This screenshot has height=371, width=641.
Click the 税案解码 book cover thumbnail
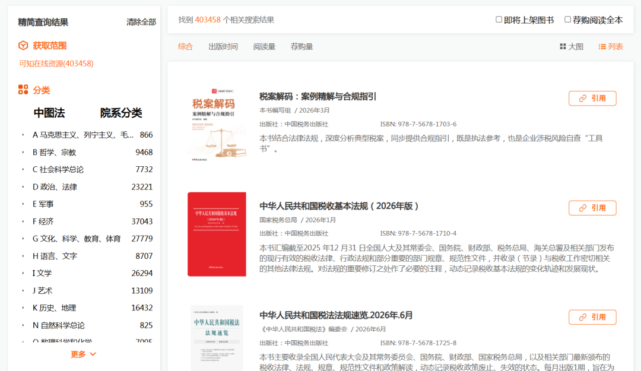point(217,125)
